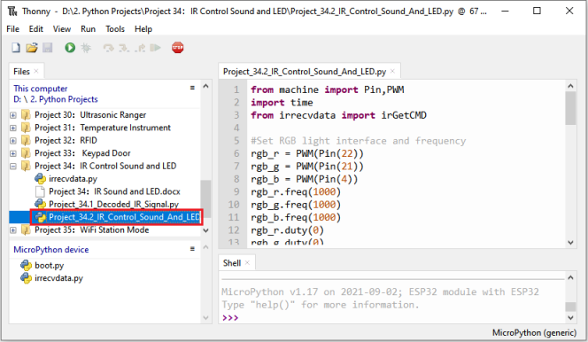
Task: Select Project 34: IR Sound and LED.docx file
Action: pos(114,191)
